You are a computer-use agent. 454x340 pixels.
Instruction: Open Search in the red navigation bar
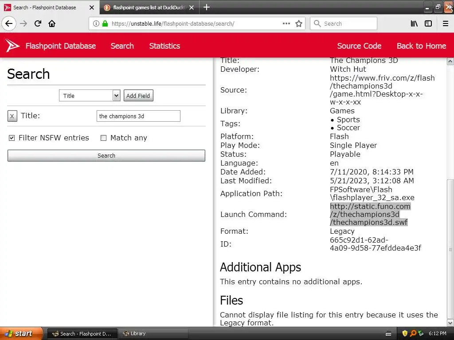122,46
